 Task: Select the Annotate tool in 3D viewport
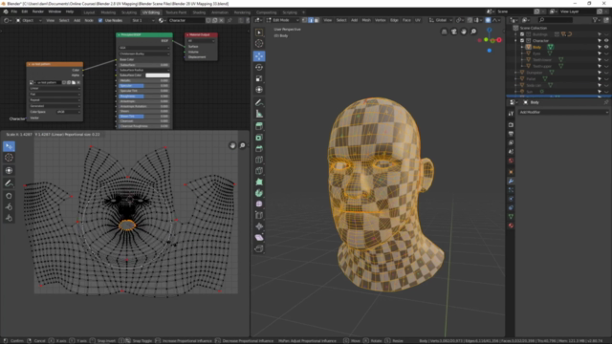pyautogui.click(x=259, y=102)
